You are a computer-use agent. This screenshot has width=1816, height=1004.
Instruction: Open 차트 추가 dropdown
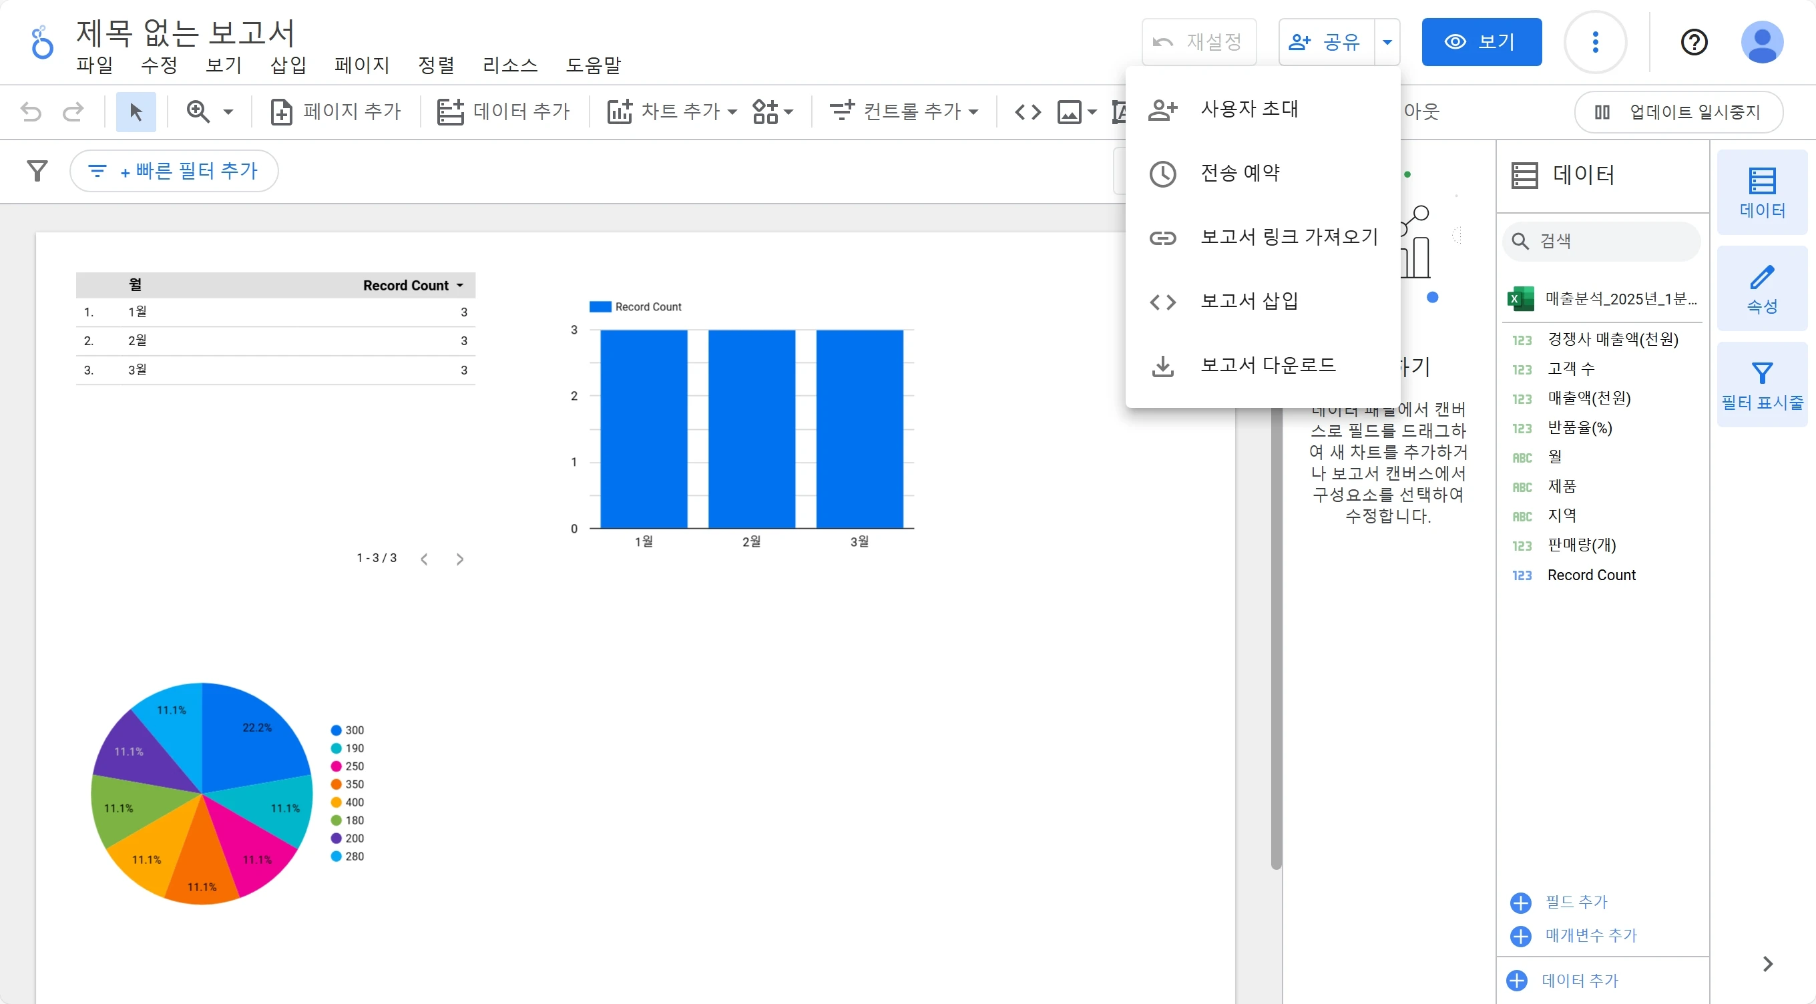[x=672, y=111]
